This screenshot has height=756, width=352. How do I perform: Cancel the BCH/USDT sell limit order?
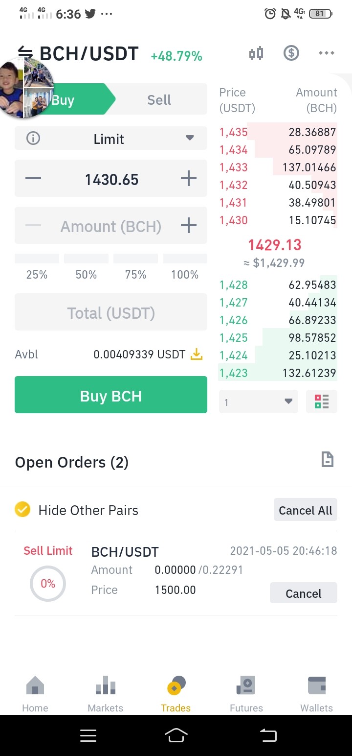coord(304,593)
